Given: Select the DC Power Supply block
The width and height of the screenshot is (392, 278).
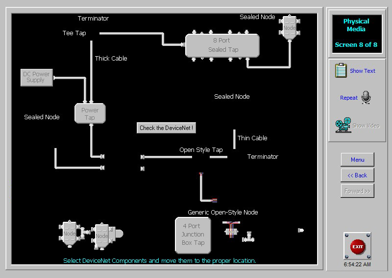Looking at the screenshot, I should pyautogui.click(x=37, y=77).
